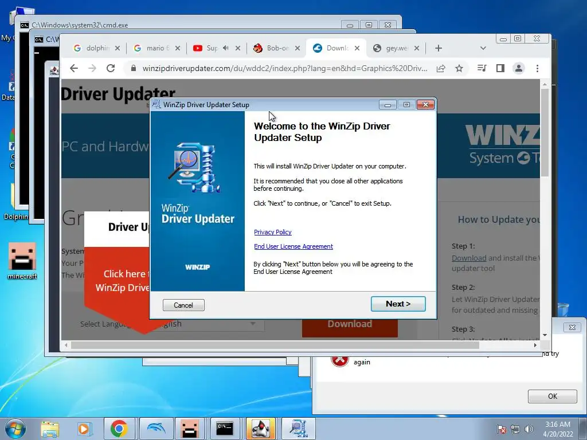Screen dimensions: 587x440
Task: Click scrollbar down arrow on page
Action: click(545, 335)
